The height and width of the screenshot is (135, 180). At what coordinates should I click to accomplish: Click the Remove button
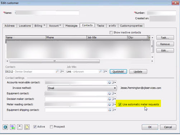[165, 44]
